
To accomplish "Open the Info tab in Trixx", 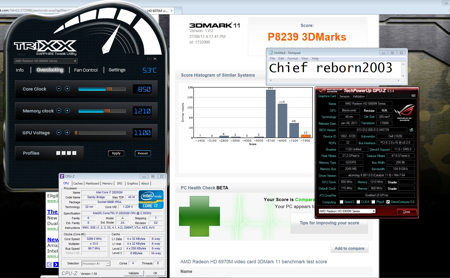I will [20, 70].
